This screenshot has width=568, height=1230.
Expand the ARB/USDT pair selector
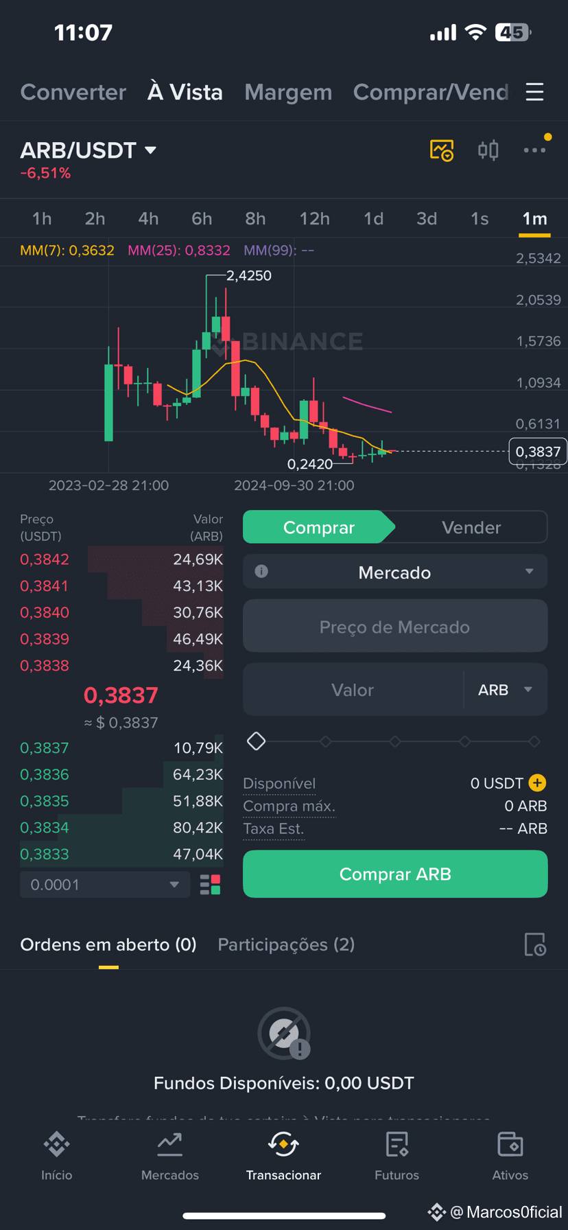click(88, 150)
